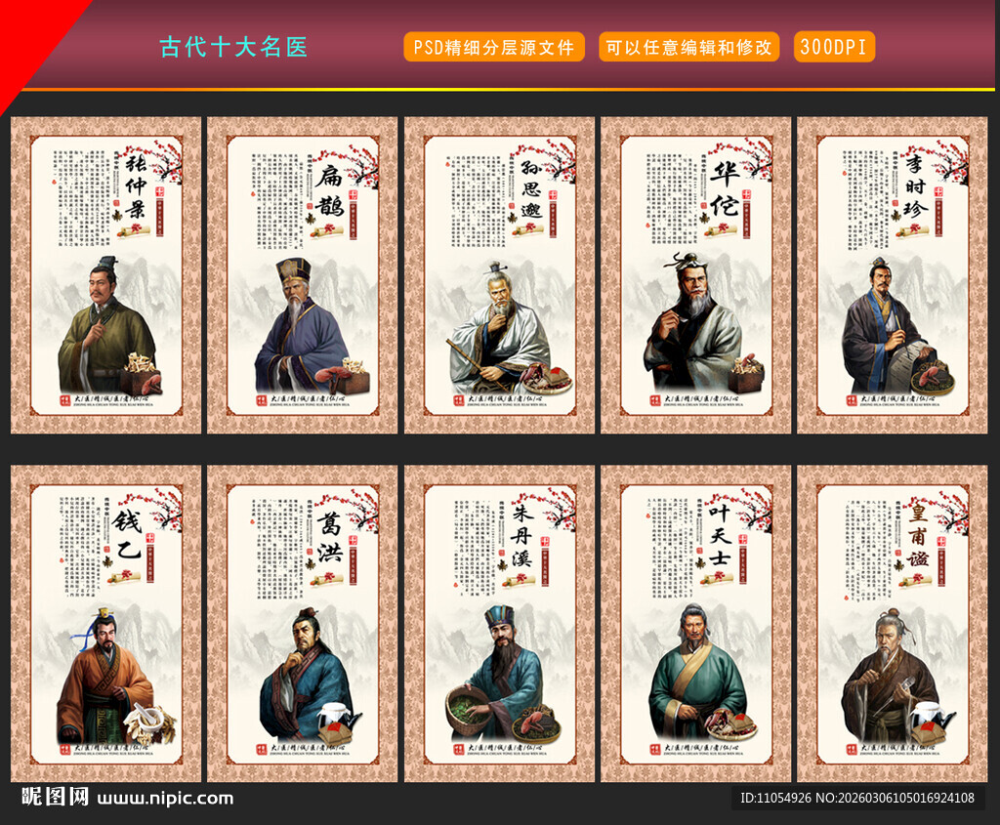Open the www.nipic.com link
Screen dimensions: 1000x825
tap(165, 799)
